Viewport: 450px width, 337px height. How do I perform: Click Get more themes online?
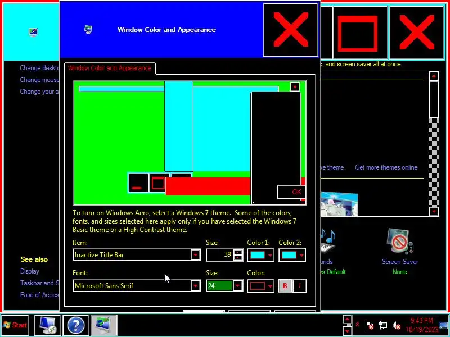coord(386,167)
